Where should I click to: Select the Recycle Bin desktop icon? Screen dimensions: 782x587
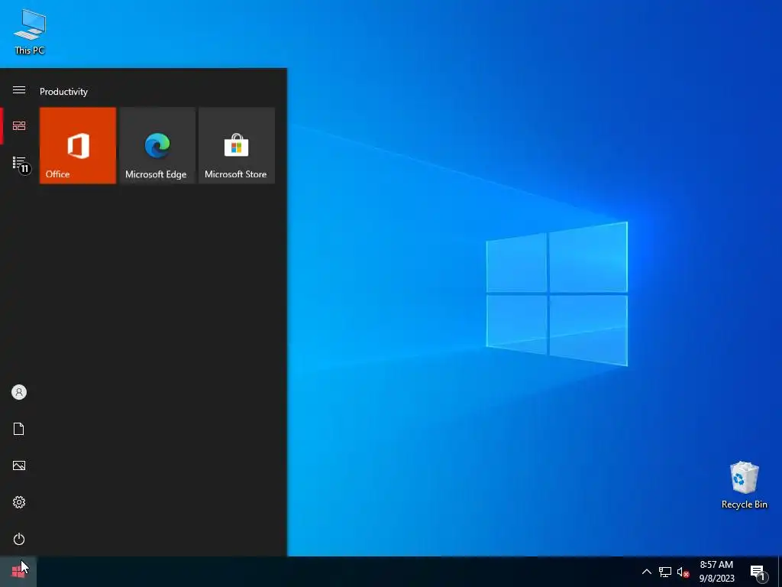pyautogui.click(x=744, y=485)
